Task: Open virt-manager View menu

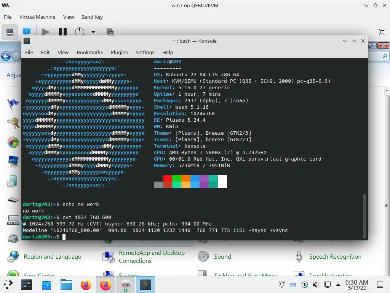Action: pos(69,17)
